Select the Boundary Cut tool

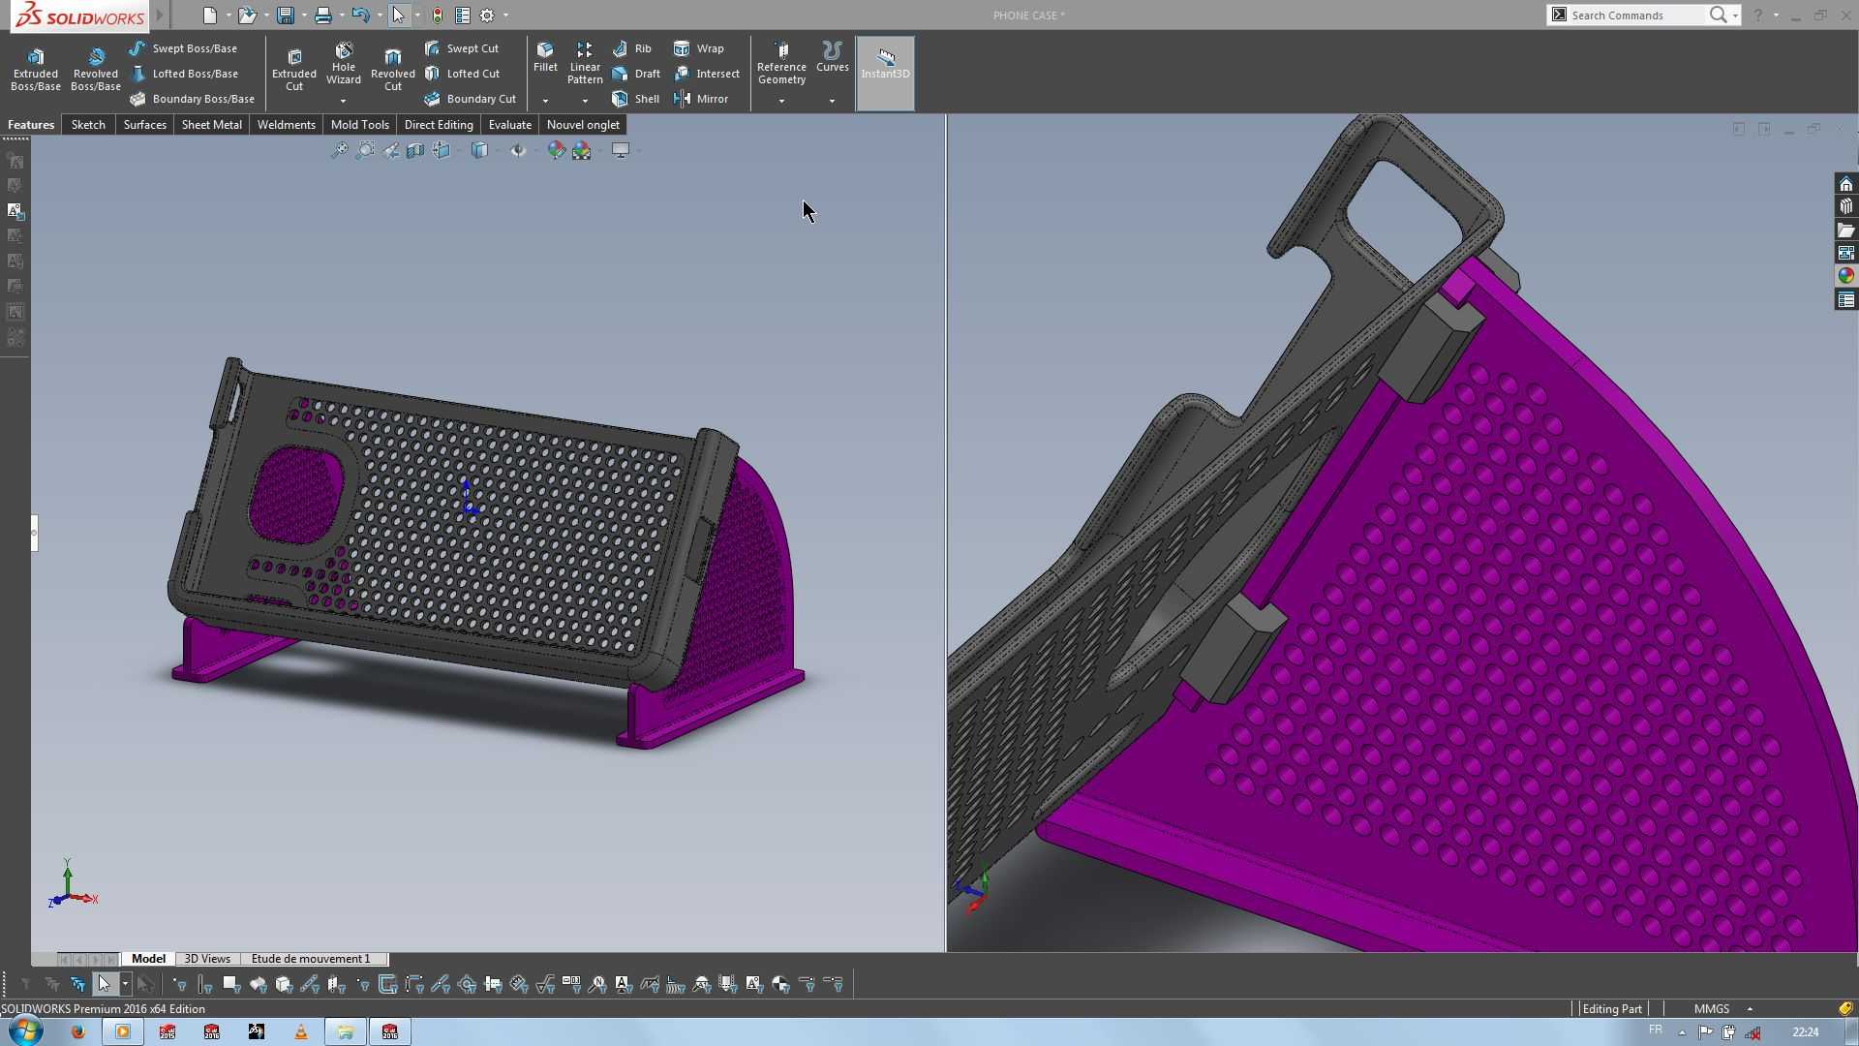point(471,99)
